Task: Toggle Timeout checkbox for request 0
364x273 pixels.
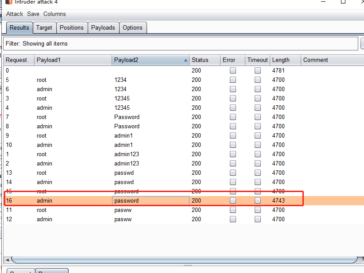Action: (258, 70)
